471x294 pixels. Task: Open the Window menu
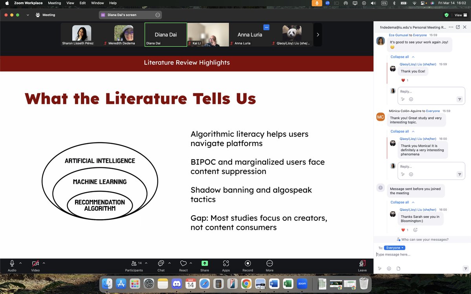(x=97, y=3)
